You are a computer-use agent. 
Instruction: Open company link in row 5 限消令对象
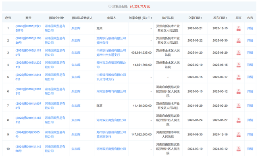tap(55, 77)
